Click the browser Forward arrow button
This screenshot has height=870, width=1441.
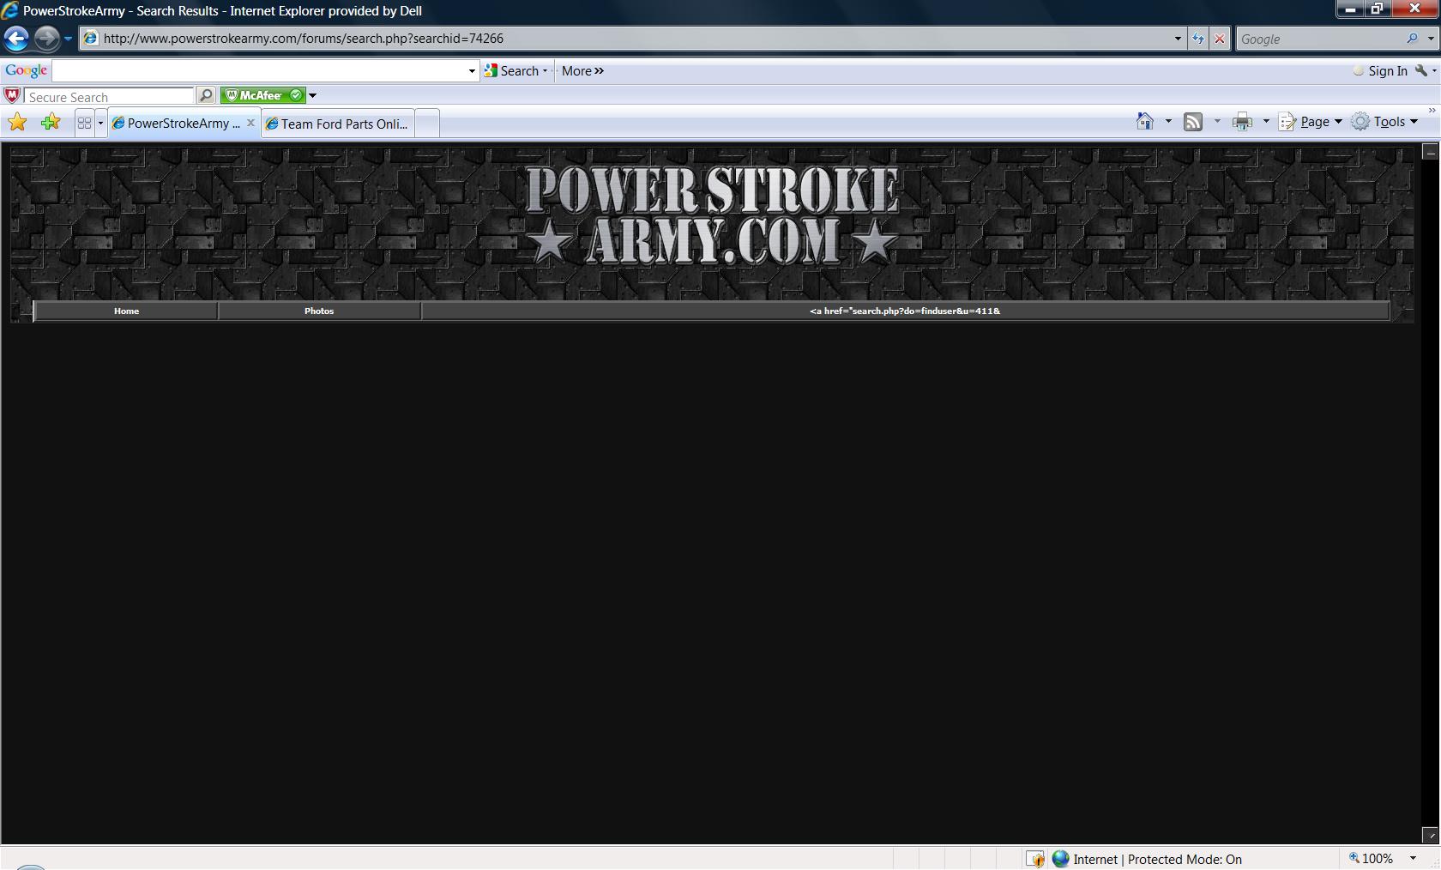pyautogui.click(x=47, y=39)
